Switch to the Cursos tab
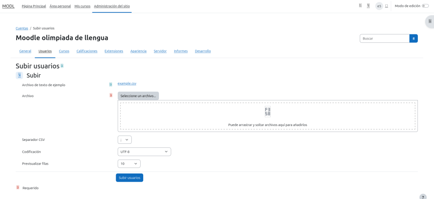Screen dimensions: 434x199 [64, 51]
